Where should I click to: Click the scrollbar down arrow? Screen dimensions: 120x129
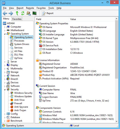pyautogui.click(x=117, y=121)
